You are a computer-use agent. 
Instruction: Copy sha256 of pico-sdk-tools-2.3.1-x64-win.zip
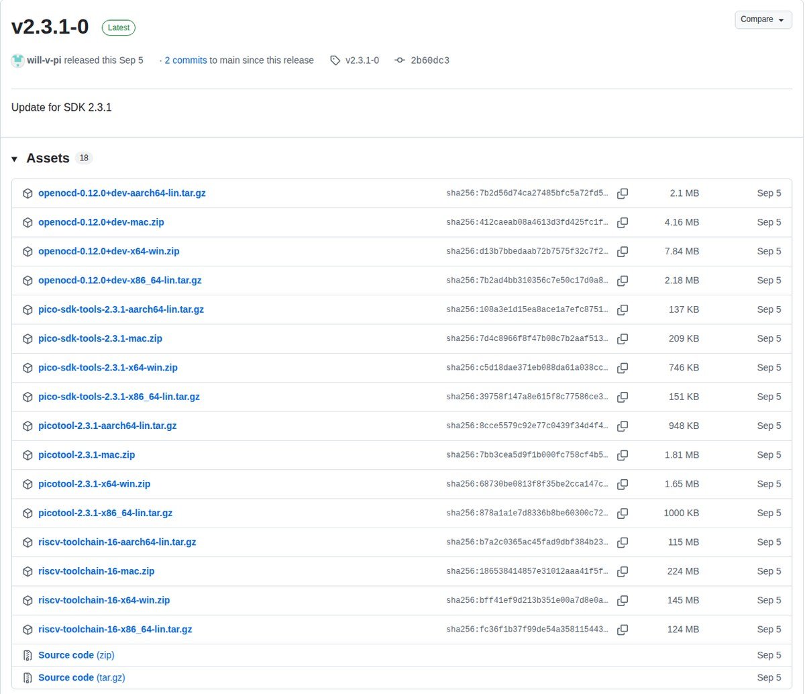[623, 368]
